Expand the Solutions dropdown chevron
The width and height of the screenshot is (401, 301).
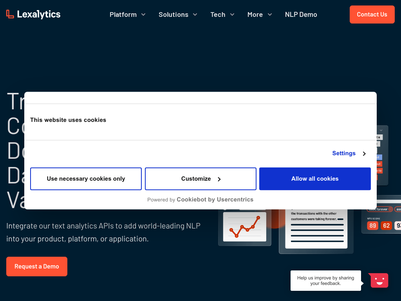[x=195, y=15]
